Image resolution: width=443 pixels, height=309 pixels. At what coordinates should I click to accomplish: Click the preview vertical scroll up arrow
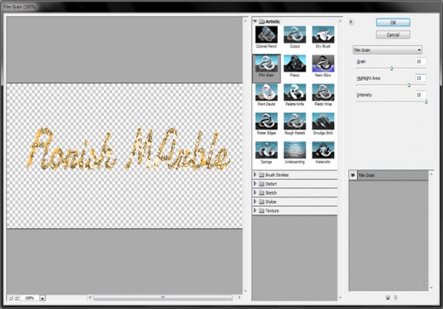[x=245, y=20]
